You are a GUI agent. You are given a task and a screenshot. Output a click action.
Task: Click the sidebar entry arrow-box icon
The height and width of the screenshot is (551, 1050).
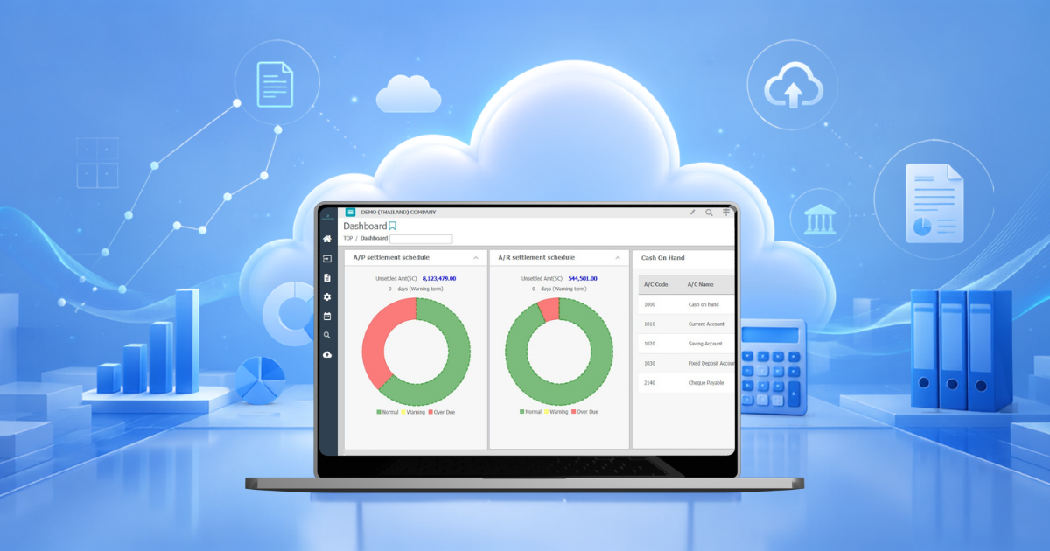pyautogui.click(x=327, y=259)
